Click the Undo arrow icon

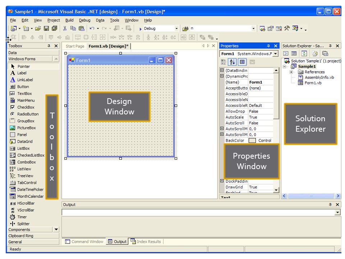[92, 28]
